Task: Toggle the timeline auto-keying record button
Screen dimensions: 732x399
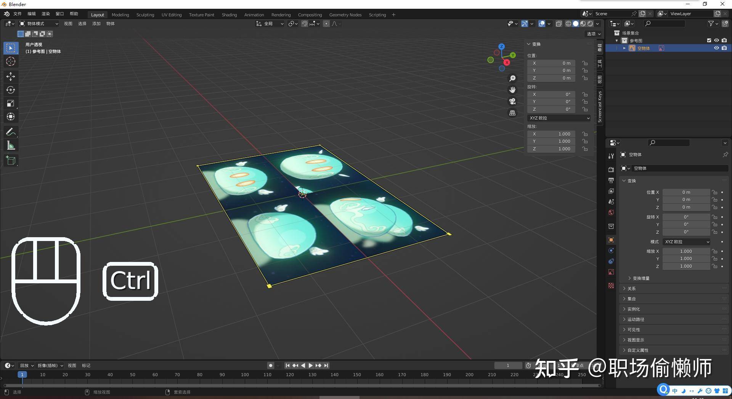Action: 271,365
